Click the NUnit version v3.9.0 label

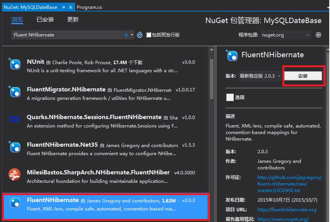click(x=188, y=62)
